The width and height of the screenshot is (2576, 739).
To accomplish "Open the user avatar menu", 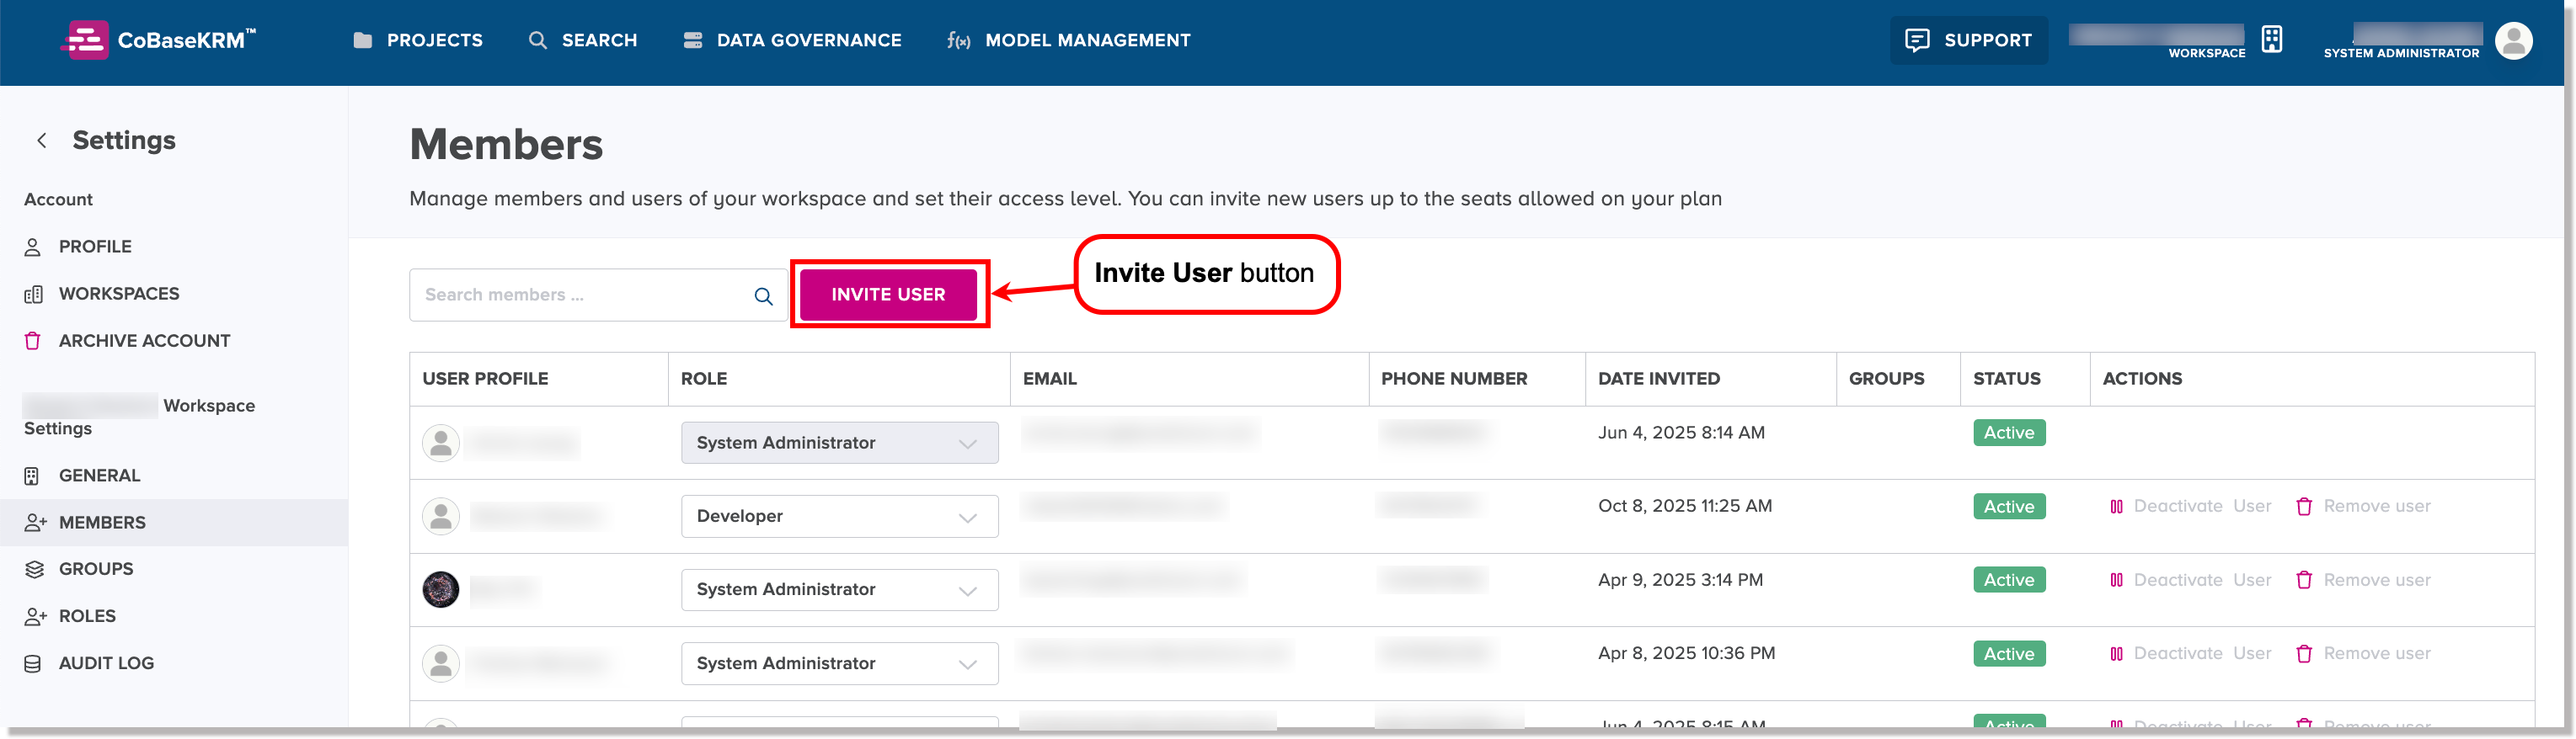I will click(2513, 41).
